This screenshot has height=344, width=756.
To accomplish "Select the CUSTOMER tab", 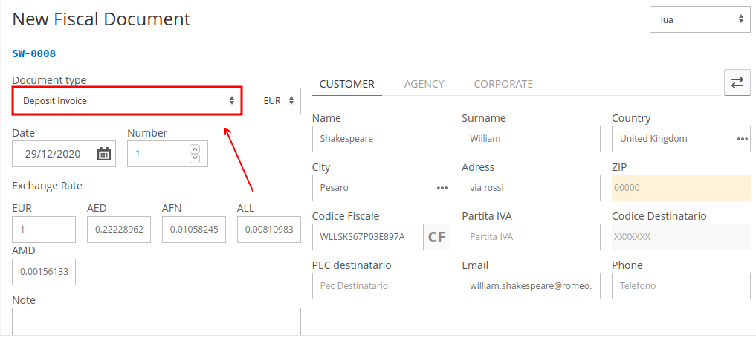I will (347, 84).
